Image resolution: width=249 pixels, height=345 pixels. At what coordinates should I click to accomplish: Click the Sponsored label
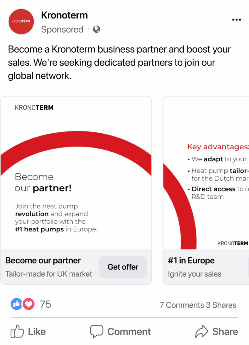[x=62, y=29]
